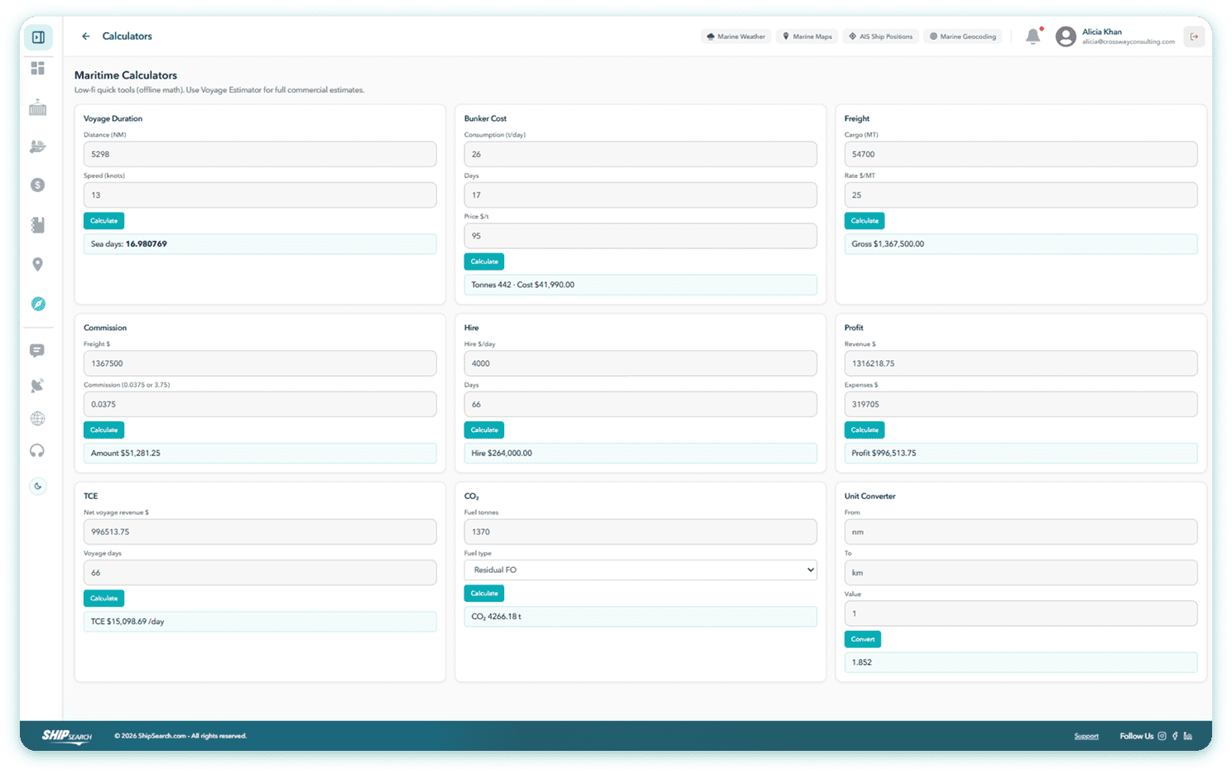
Task: Focus the Consumption (t/day) field
Action: 640,154
